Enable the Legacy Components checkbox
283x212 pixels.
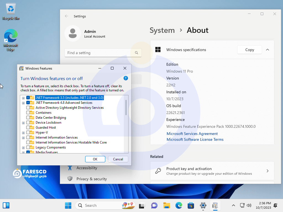click(x=28, y=147)
